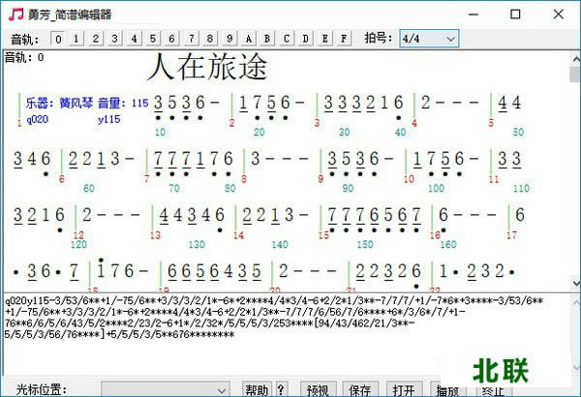
Task: Click the score panel scroll down arrow
Action: 576,283
